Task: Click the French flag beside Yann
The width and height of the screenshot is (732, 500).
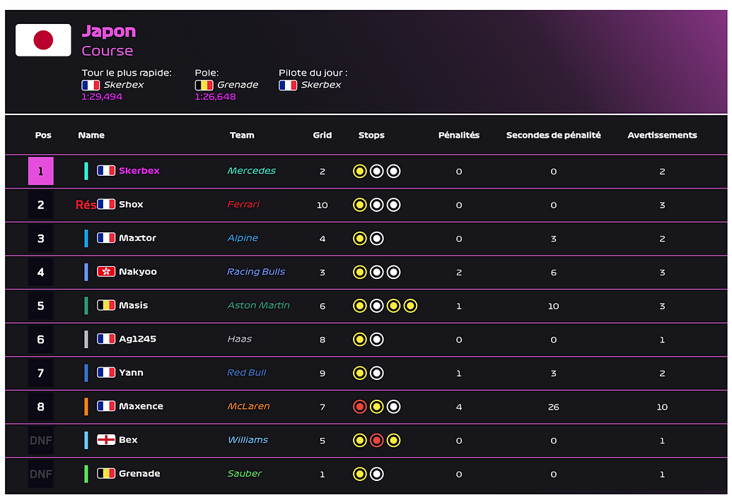Action: 106,372
